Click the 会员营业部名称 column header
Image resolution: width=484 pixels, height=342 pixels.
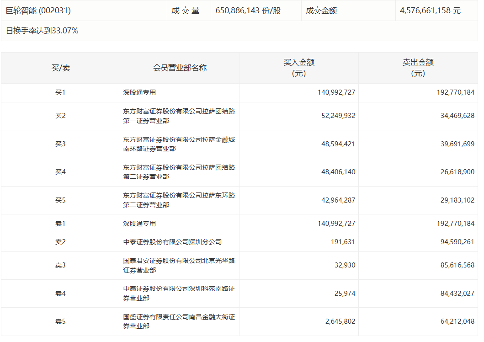tap(180, 68)
